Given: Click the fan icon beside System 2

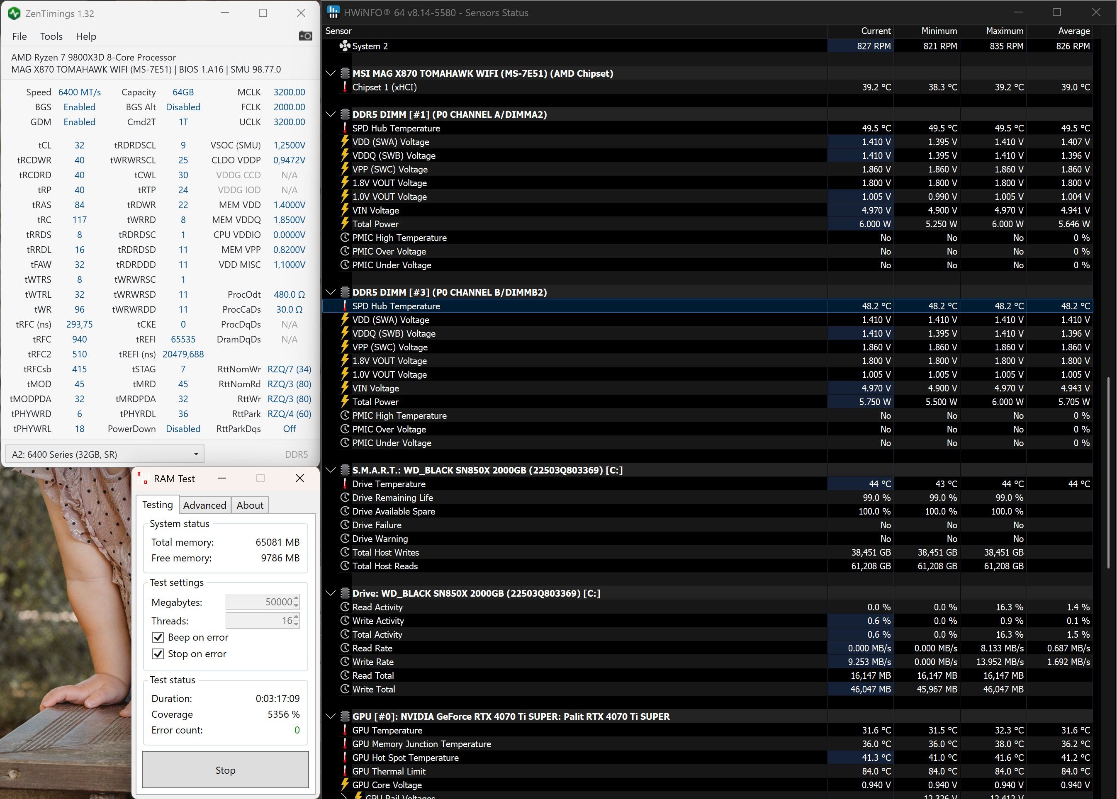Looking at the screenshot, I should [x=345, y=46].
